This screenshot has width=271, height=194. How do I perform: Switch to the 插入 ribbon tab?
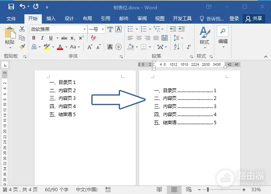pos(51,19)
